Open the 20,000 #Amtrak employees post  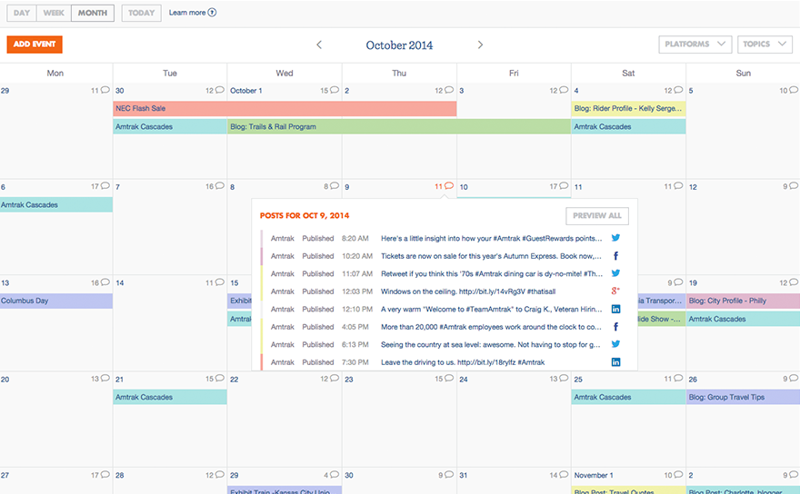(491, 327)
